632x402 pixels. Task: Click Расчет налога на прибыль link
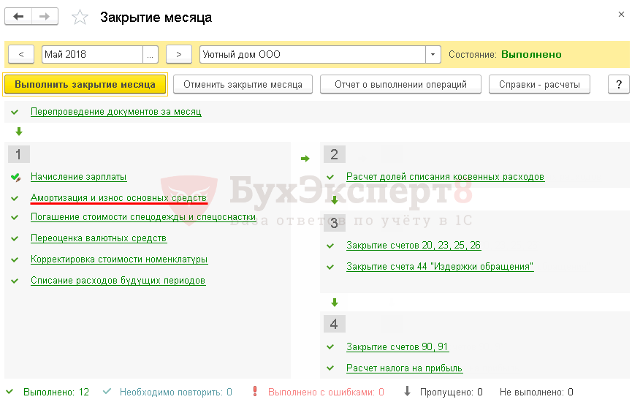[404, 368]
